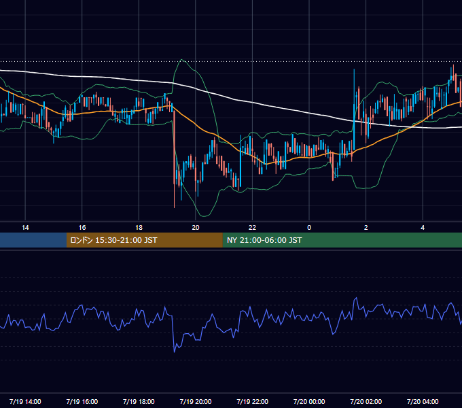Click the blue session bar before ロンドン
This screenshot has width=462, height=408.
[x=33, y=240]
